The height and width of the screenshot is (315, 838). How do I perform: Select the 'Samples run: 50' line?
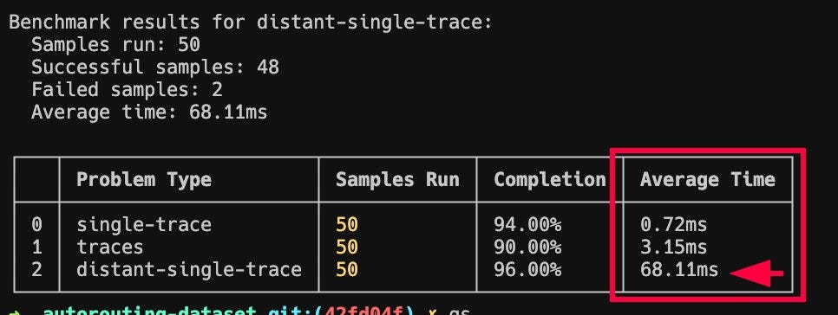pos(115,44)
